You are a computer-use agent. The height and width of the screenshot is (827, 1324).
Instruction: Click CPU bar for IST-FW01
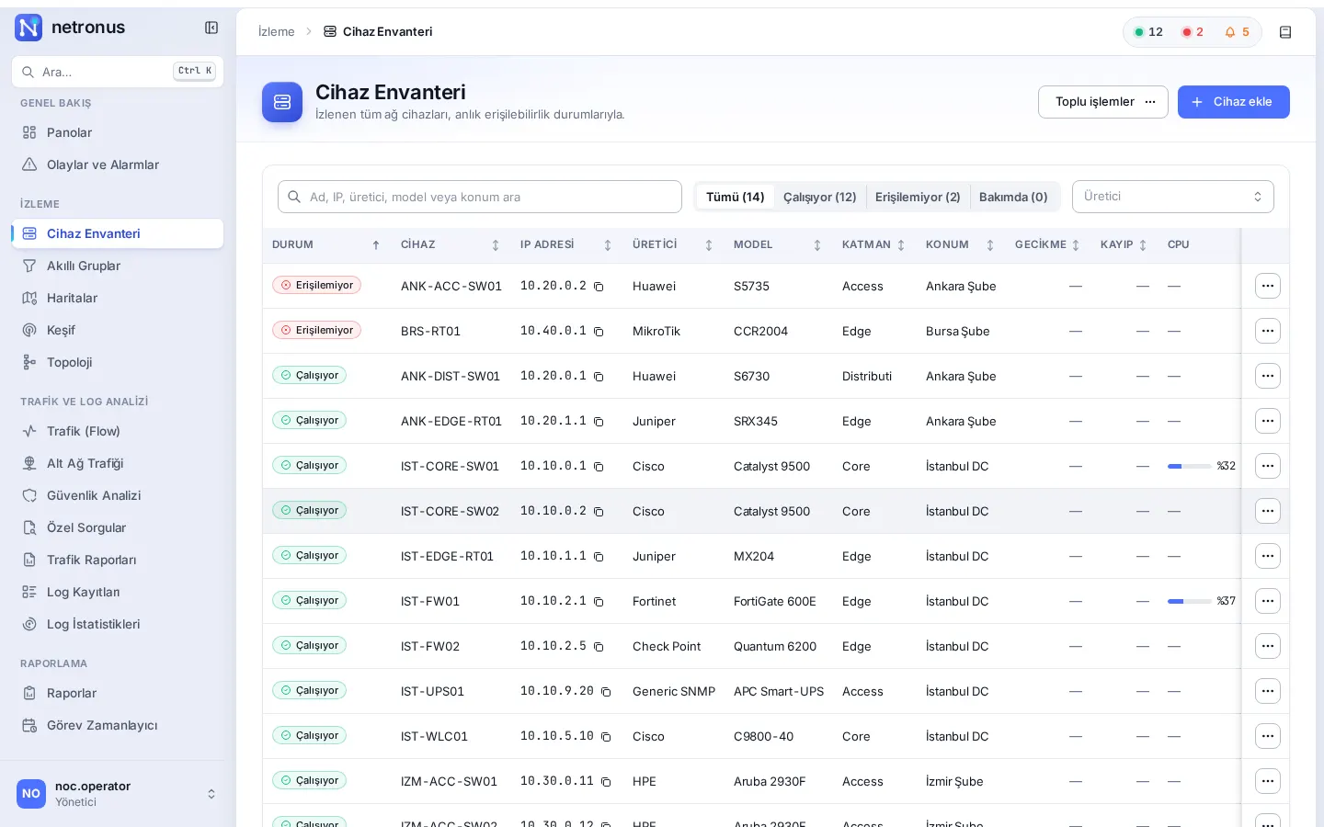click(1190, 602)
